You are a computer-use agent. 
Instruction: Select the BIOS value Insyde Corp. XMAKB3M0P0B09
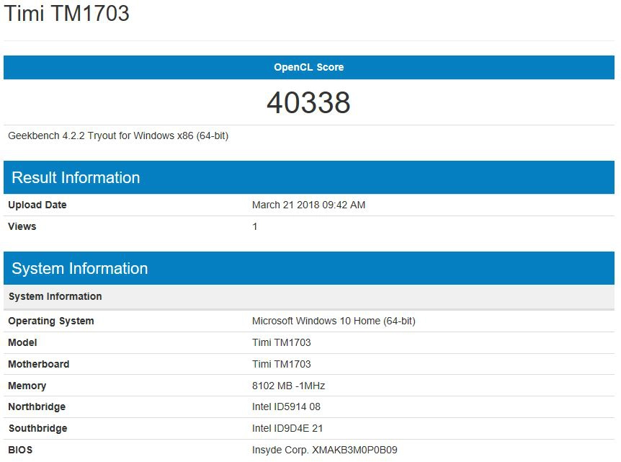(324, 450)
